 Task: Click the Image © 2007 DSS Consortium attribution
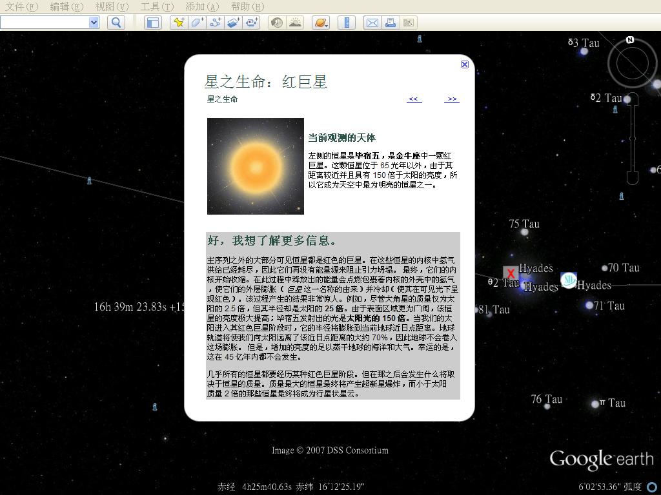[330, 451]
